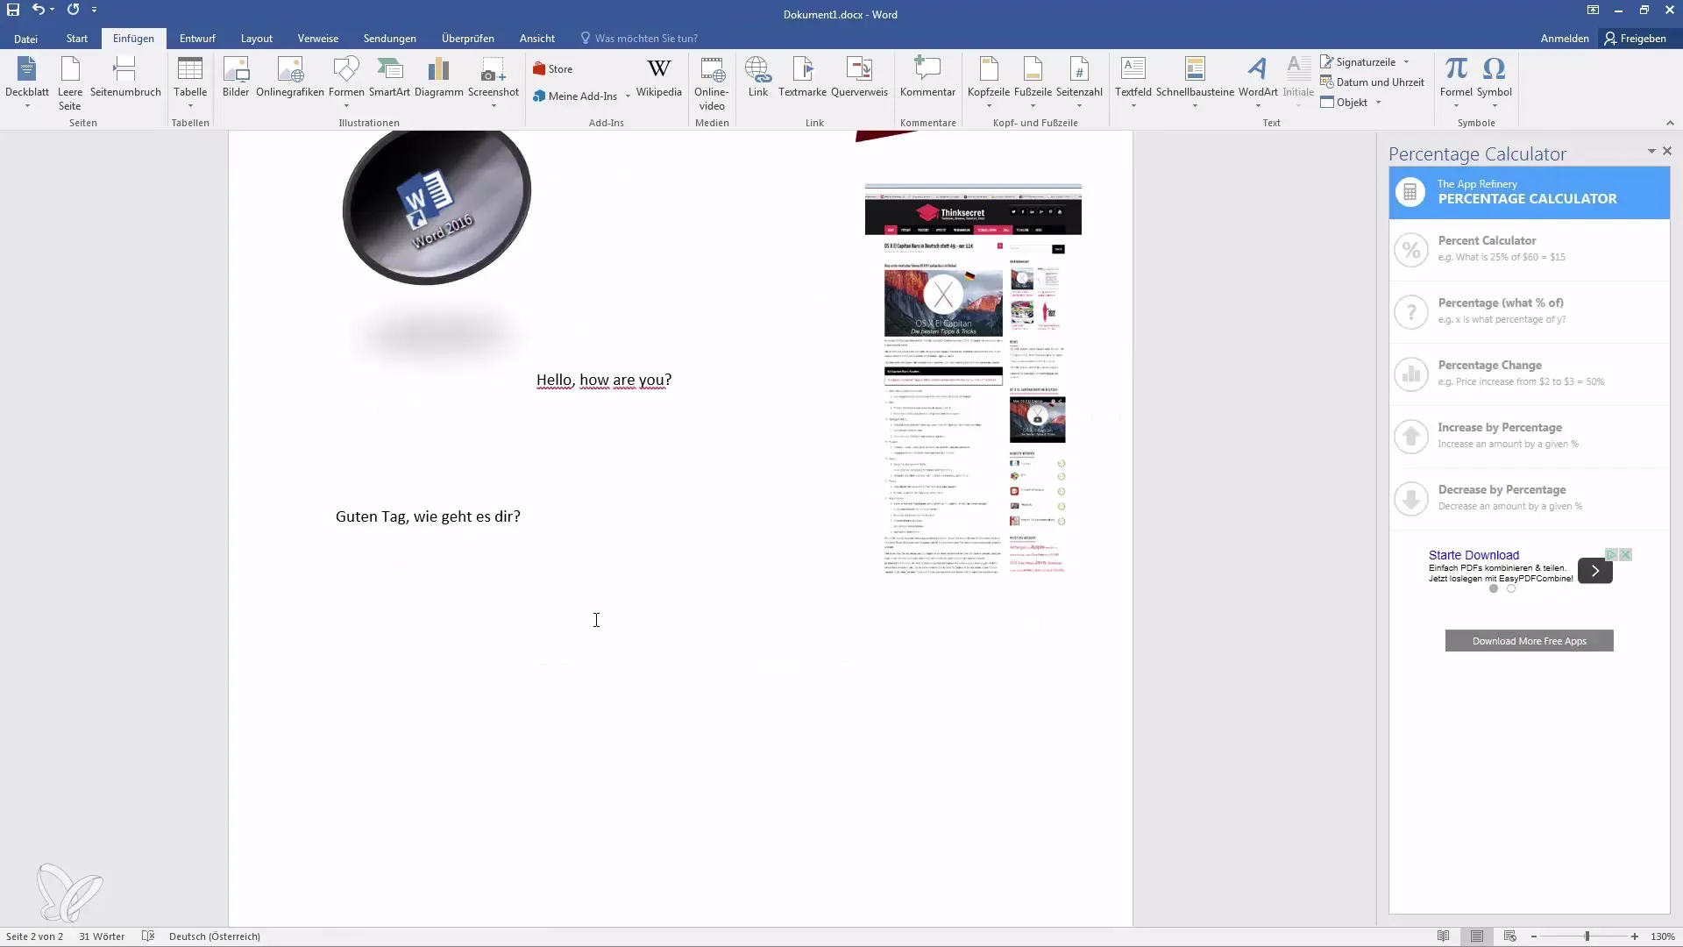Insert pictures with Bilder
1683x947 pixels.
pos(236,77)
